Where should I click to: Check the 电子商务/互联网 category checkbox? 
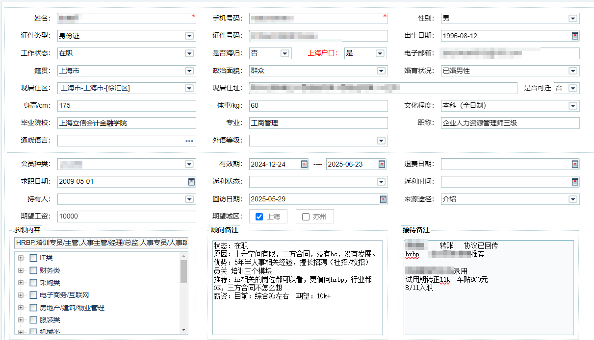(x=33, y=295)
